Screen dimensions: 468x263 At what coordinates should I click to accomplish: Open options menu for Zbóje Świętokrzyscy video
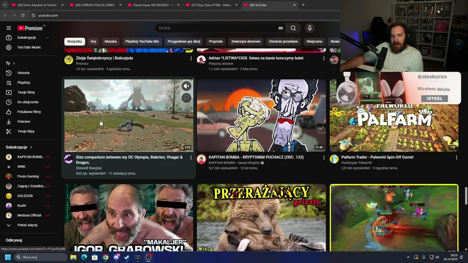[x=191, y=58]
